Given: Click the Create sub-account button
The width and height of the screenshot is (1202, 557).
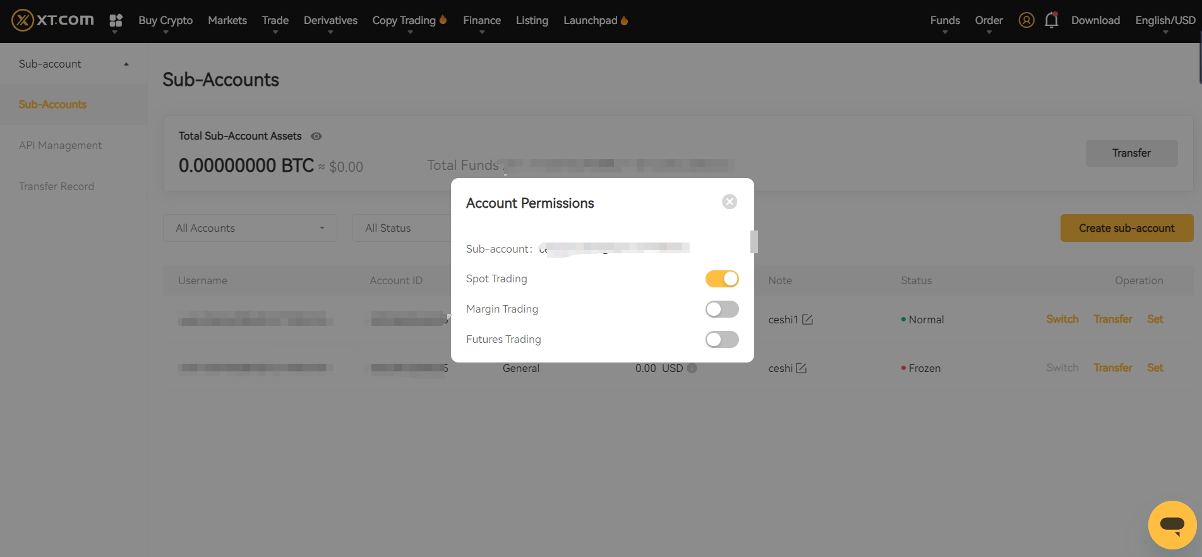Looking at the screenshot, I should click(x=1126, y=228).
